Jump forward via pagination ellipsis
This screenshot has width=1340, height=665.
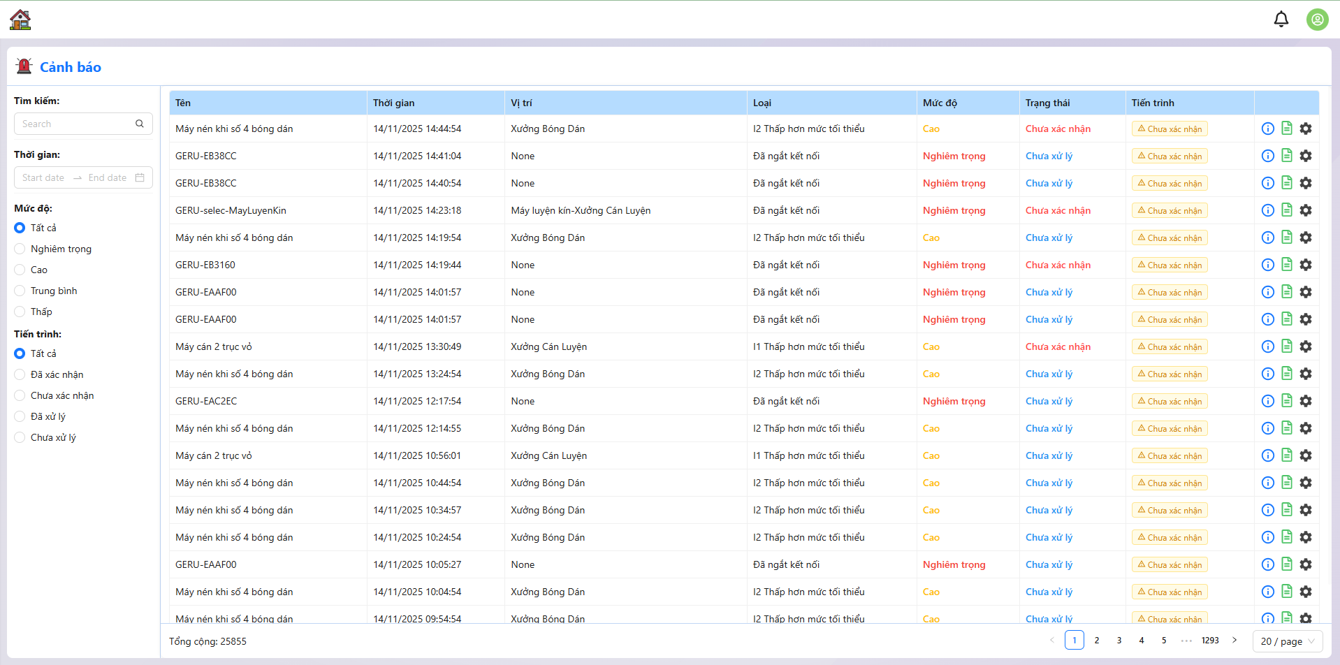[1186, 640]
